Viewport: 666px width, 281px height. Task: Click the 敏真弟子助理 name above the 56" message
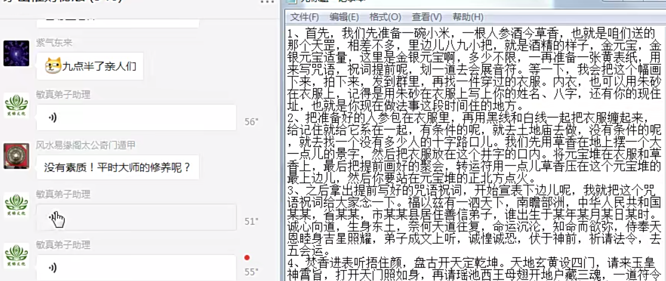(63, 95)
